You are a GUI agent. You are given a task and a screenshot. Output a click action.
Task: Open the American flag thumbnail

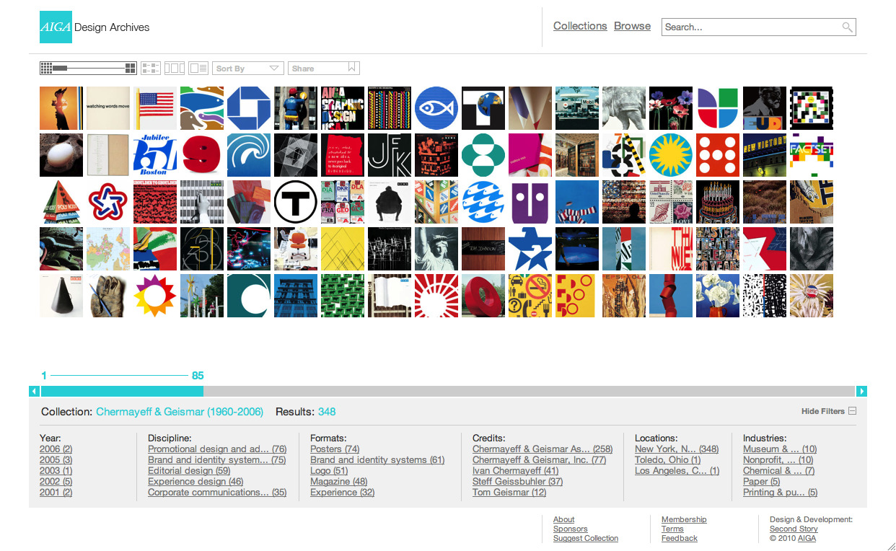pyautogui.click(x=155, y=108)
